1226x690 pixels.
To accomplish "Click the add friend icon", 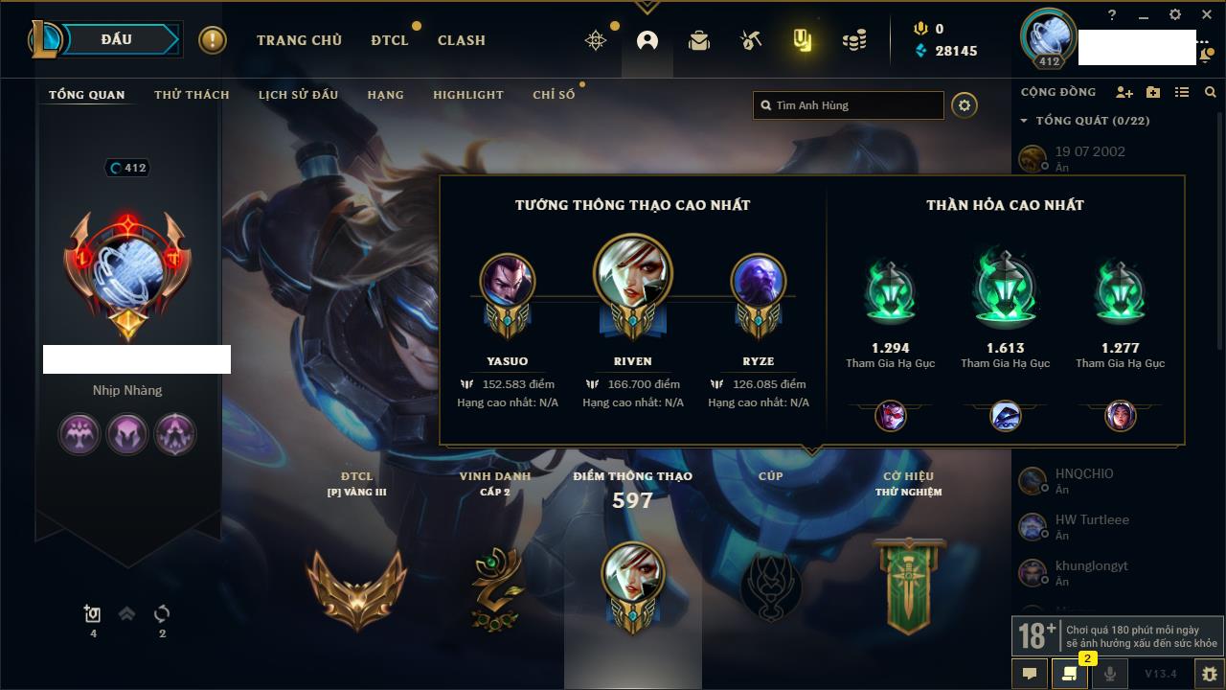I will pos(1124,92).
